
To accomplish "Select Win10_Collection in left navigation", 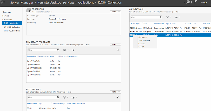I will (x=12, y=31).
